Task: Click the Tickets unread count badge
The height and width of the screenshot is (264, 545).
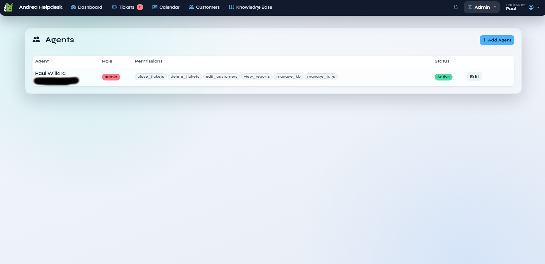Action: (x=140, y=7)
